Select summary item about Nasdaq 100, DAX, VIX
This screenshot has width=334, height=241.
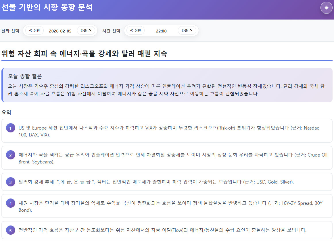coord(167,131)
